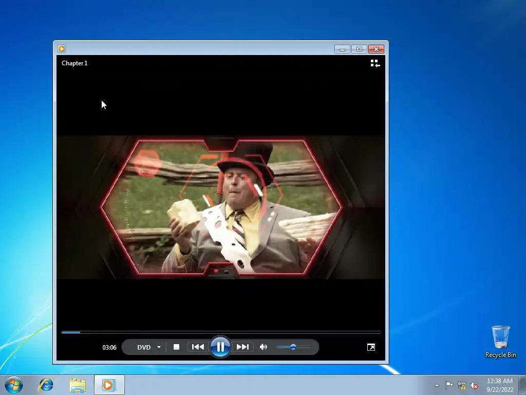Open the Windows Start menu
Viewport: 526px width, 395px height.
pyautogui.click(x=14, y=385)
